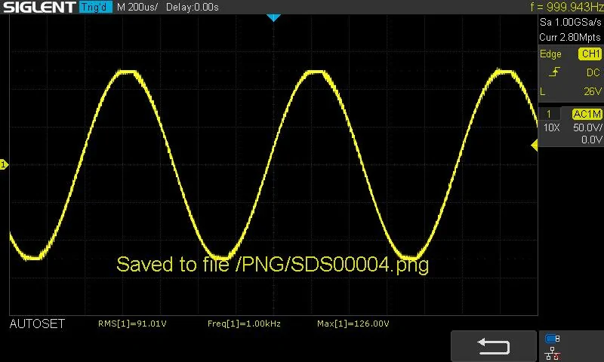Select the CH1 trigger source label

pyautogui.click(x=590, y=54)
